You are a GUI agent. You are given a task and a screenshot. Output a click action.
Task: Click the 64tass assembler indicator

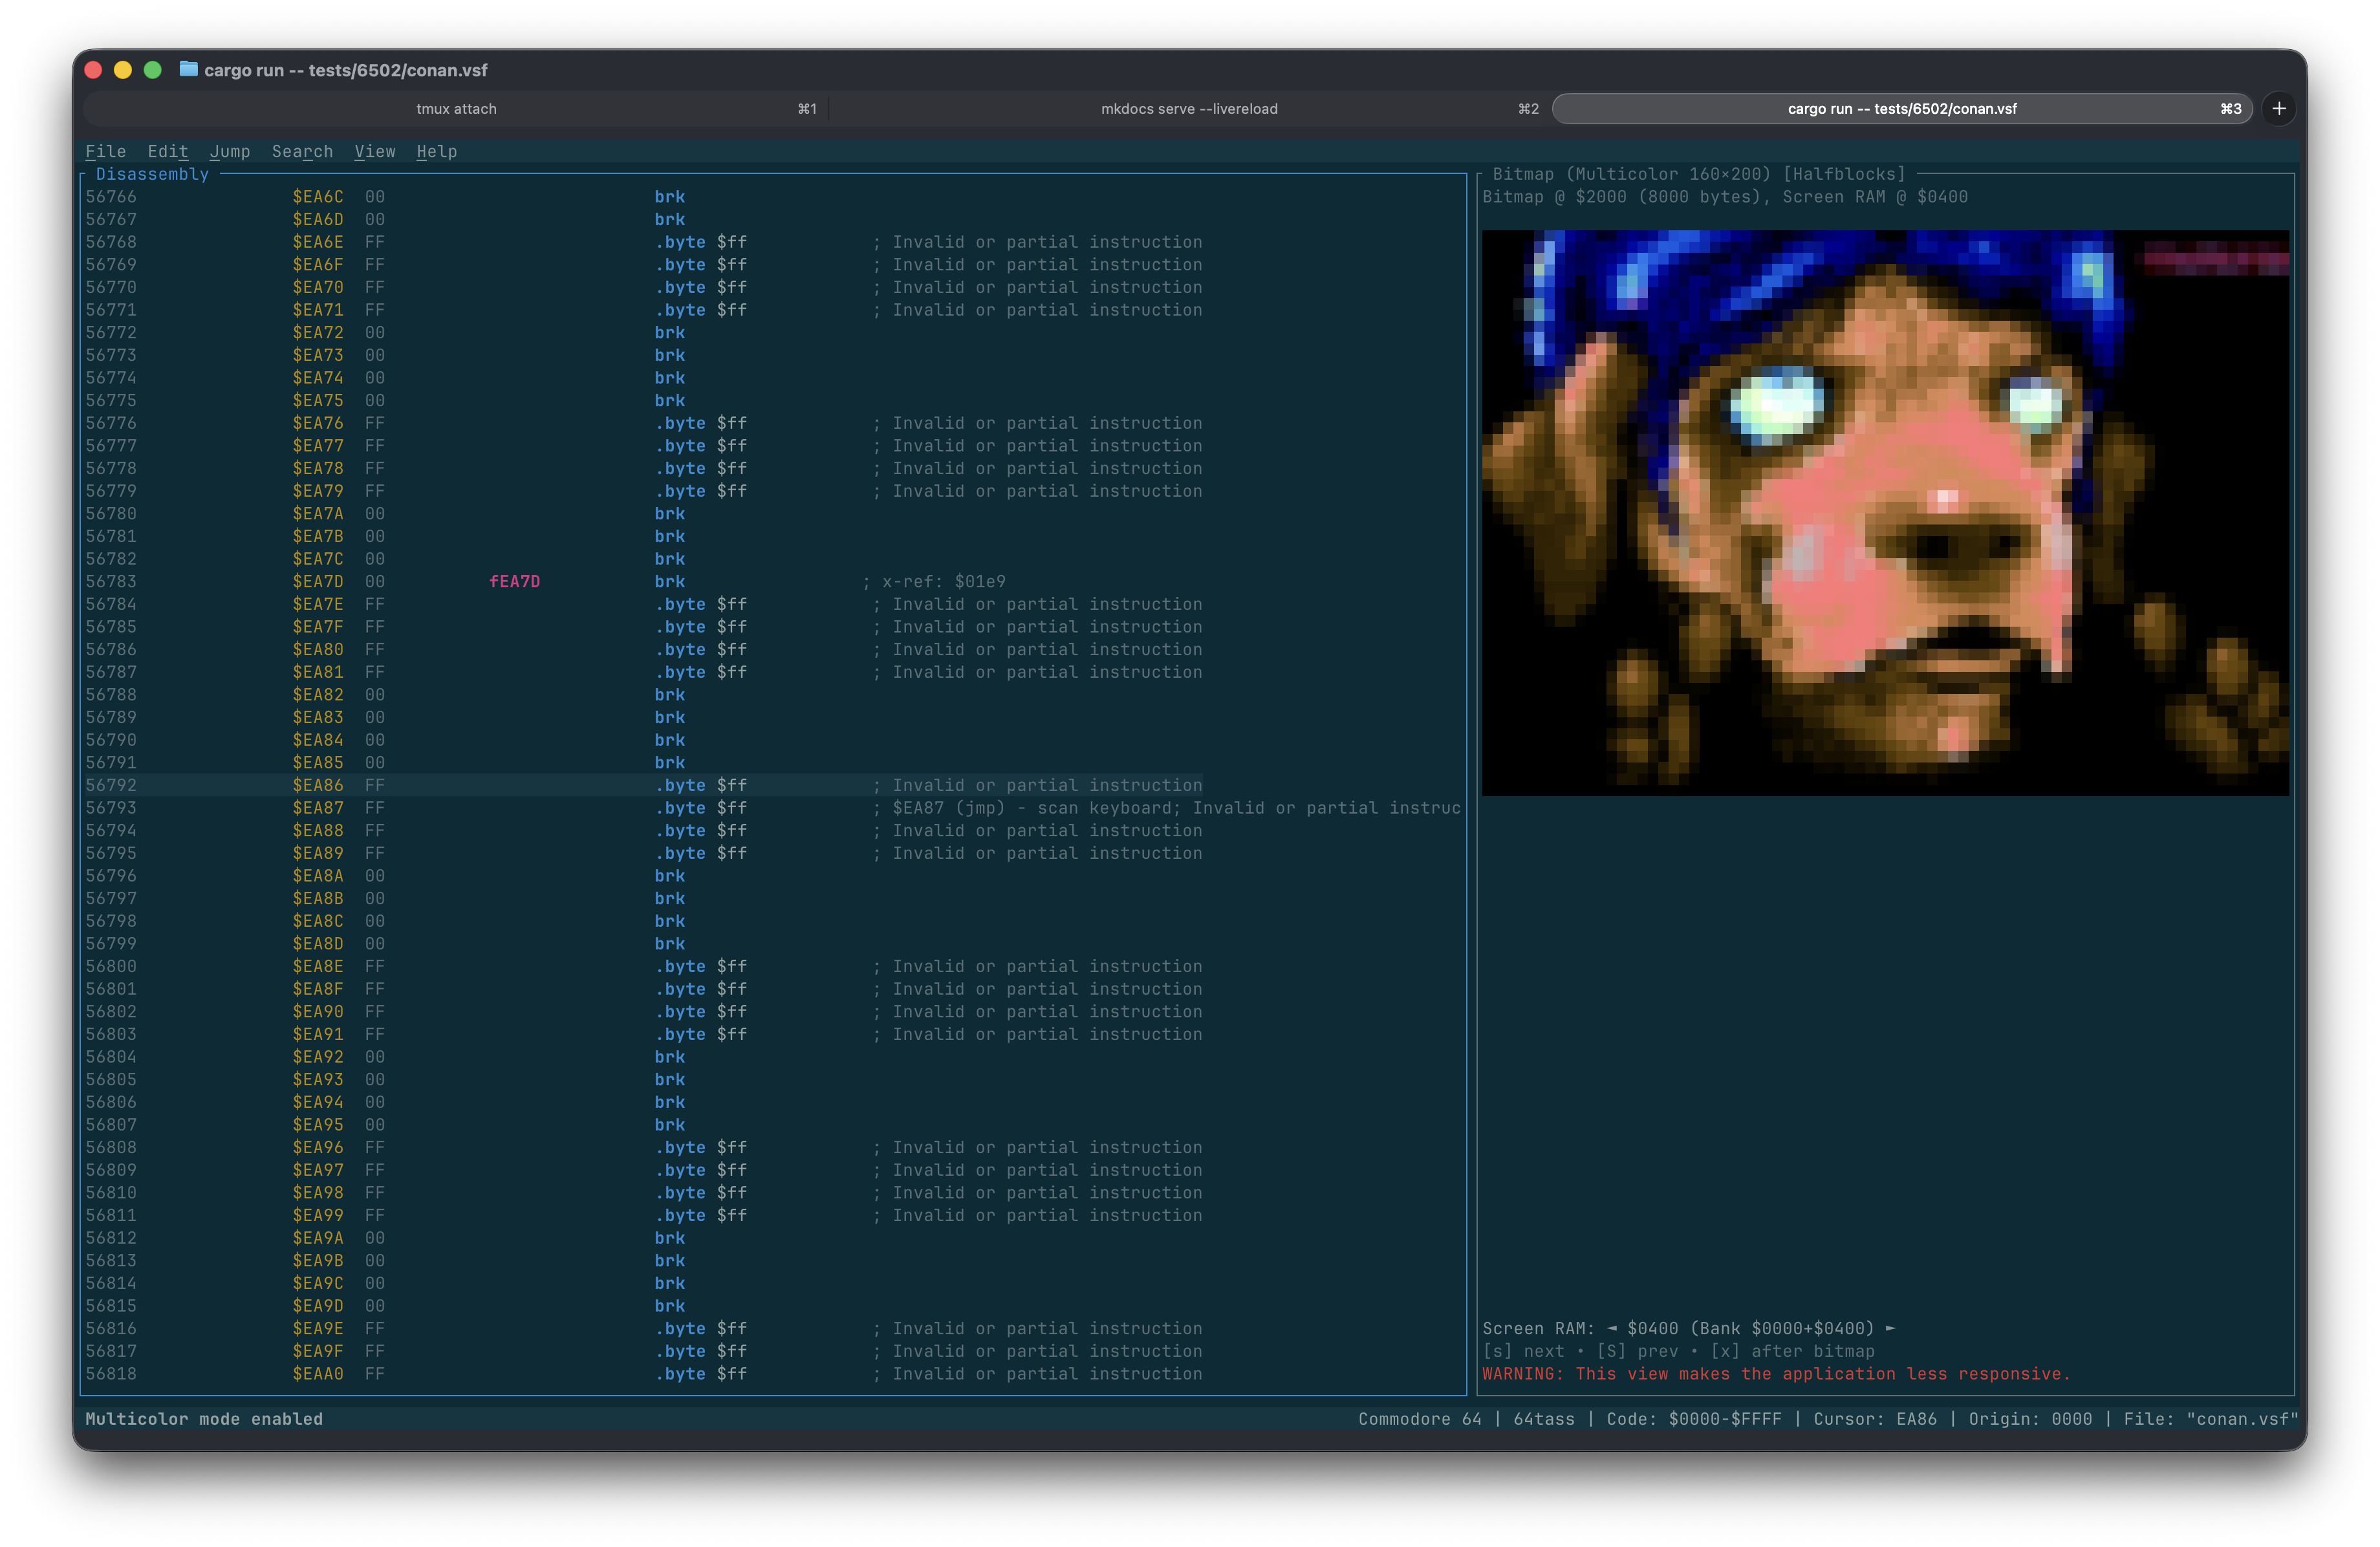1543,1418
